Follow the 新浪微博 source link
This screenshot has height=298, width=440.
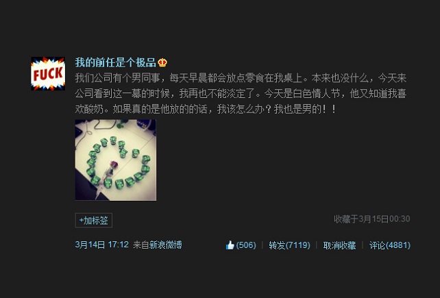click(x=166, y=245)
